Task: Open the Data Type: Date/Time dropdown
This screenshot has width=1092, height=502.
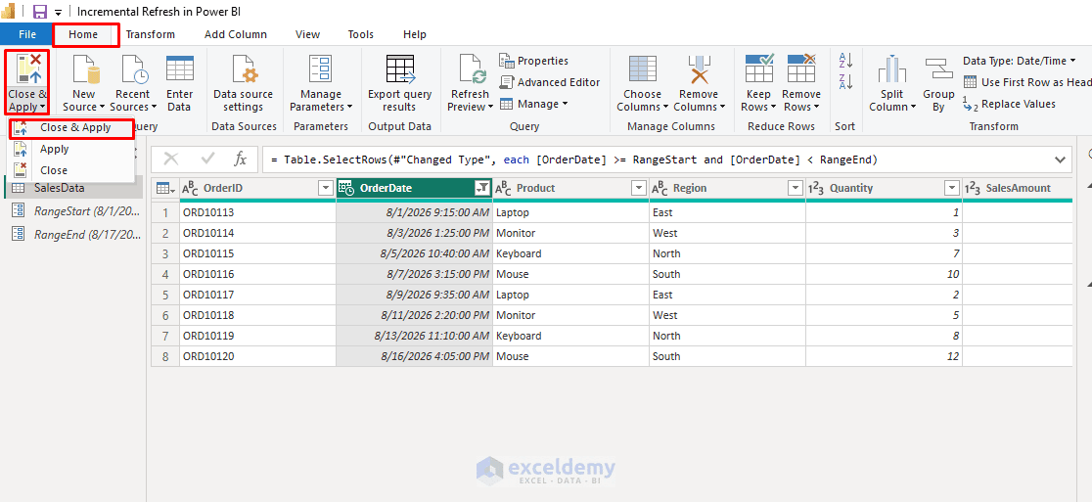Action: 1019,61
